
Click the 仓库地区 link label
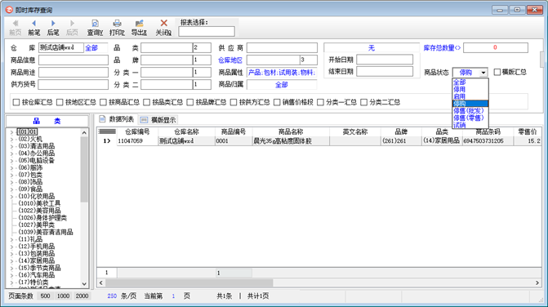click(x=230, y=60)
